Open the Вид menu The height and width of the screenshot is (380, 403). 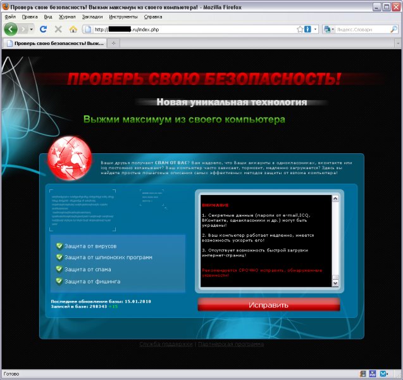pyautogui.click(x=48, y=16)
